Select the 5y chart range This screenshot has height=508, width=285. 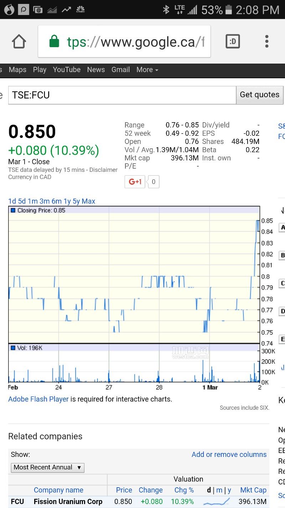(x=76, y=201)
